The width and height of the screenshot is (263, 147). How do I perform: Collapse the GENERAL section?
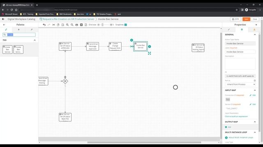tap(255, 35)
